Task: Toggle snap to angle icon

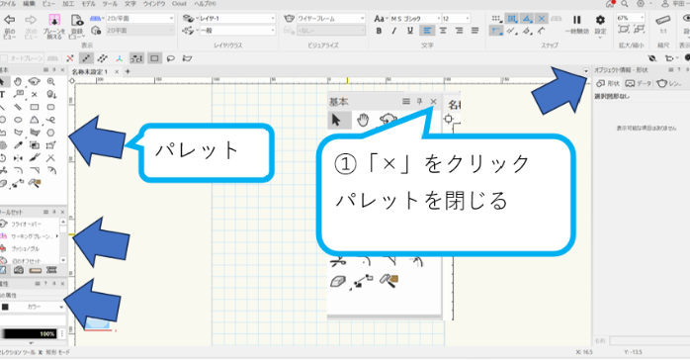Action: [x=527, y=19]
